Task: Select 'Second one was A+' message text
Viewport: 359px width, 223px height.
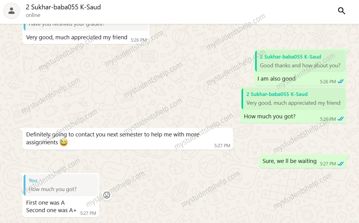Action: tap(51, 210)
